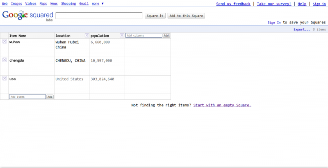The image size is (328, 168).
Task: Open the Export link
Action: pyautogui.click(x=302, y=29)
